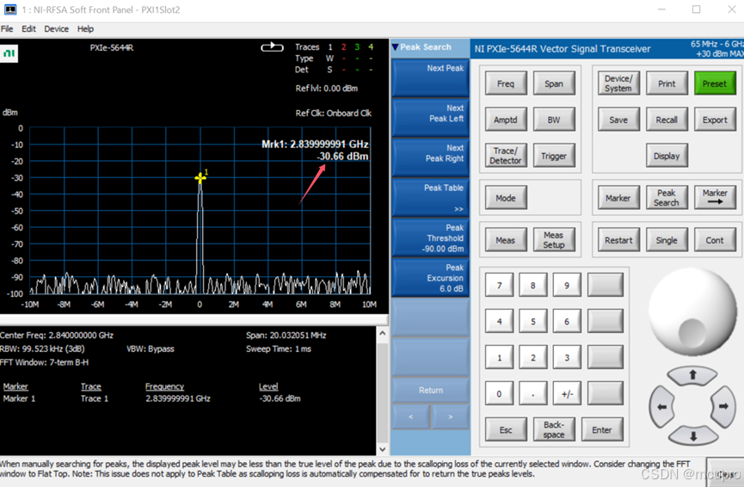Click the info panel scroll down arrow

click(383, 449)
